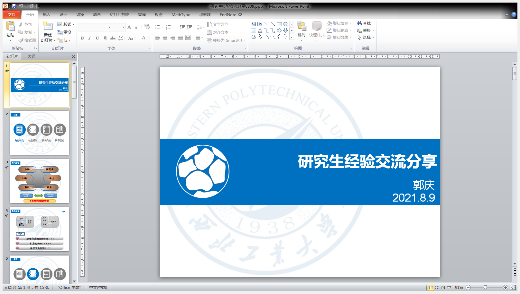
Task: Click the Paste clipboard icon
Action: [x=10, y=26]
